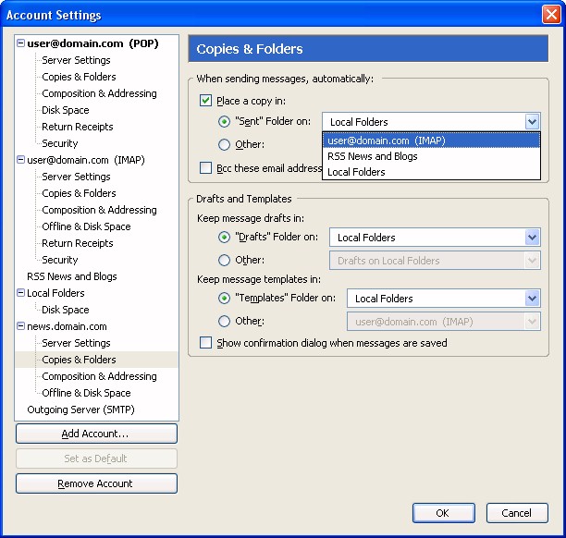Select Outgoing Server (SMTP) in tree
Viewport: 566px width, 538px height.
pos(80,410)
